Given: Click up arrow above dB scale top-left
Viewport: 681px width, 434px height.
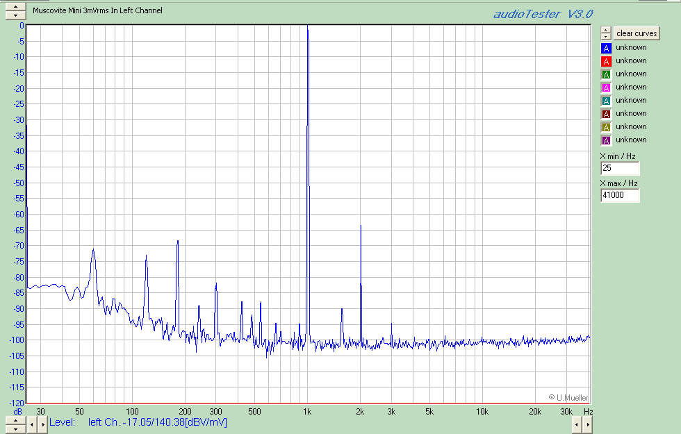Looking at the screenshot, I should tap(15, 7).
